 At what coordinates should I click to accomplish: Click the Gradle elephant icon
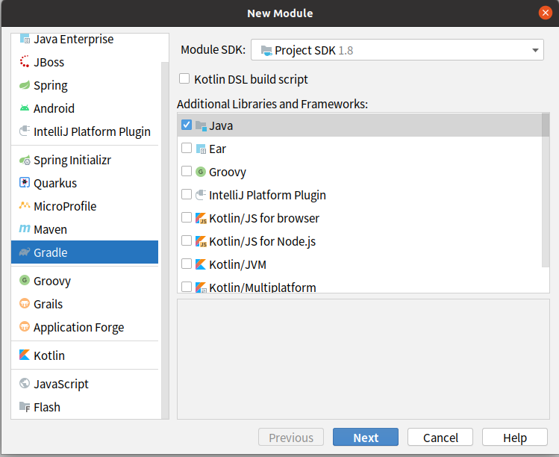[25, 252]
